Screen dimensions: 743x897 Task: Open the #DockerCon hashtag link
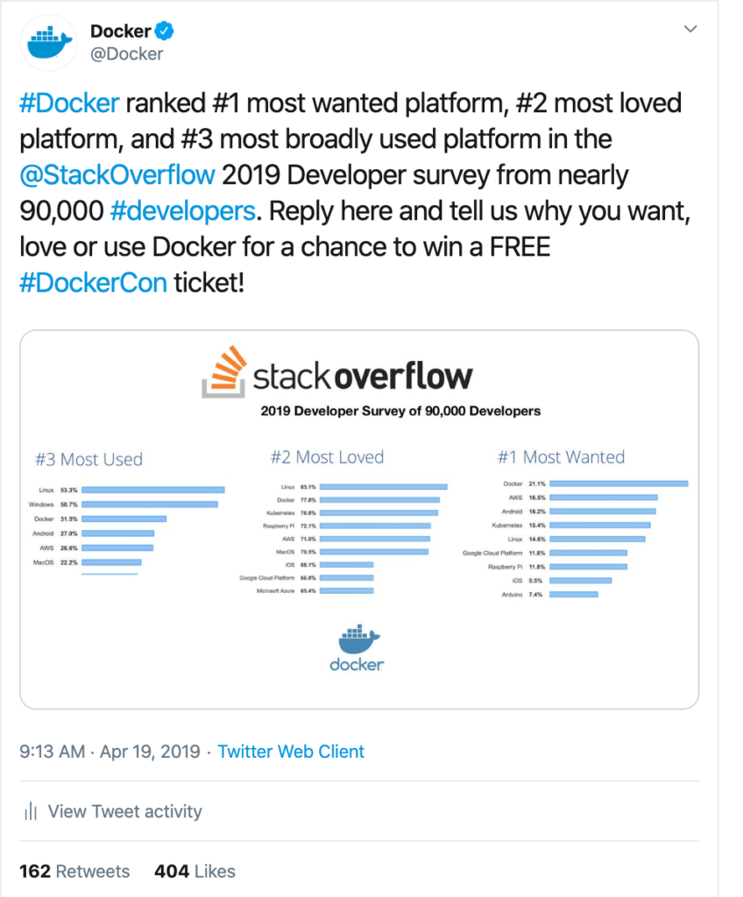(x=92, y=282)
